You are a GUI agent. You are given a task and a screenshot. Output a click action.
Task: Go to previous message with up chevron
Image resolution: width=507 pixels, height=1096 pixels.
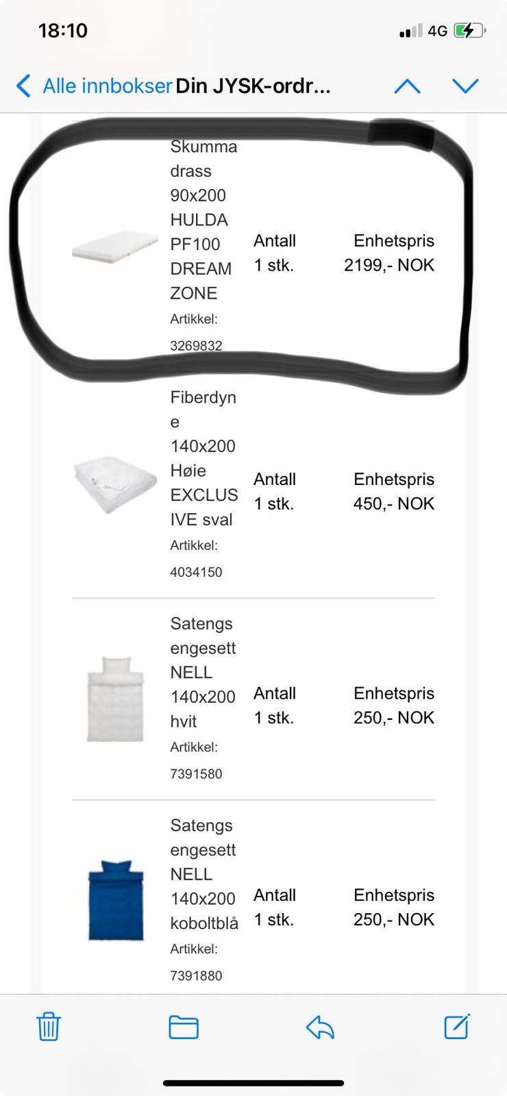[408, 86]
